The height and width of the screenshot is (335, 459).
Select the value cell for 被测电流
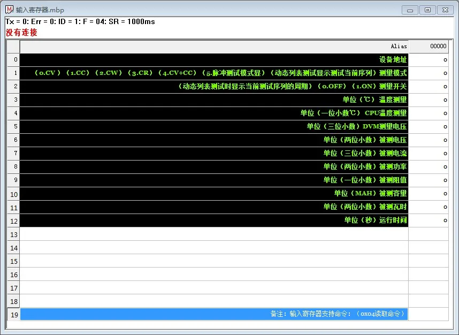click(429, 154)
